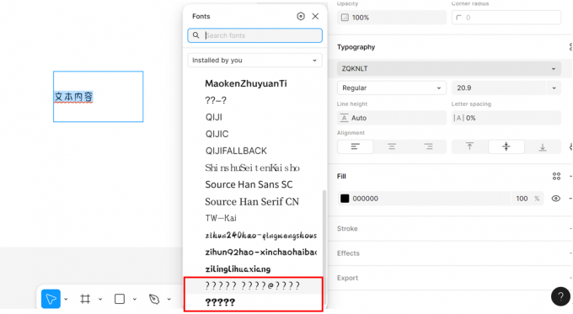Toggle fill visibility eye icon
The height and width of the screenshot is (314, 573).
556,199
